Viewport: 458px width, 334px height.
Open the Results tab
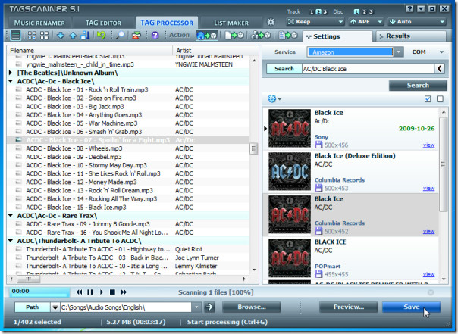click(411, 36)
